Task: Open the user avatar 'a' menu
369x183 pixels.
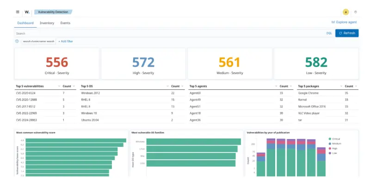Action: [345, 12]
